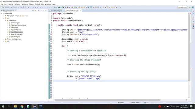Viewport: 195px width, 109px height.
Task: Maximize the editor area
Action: 190,11
